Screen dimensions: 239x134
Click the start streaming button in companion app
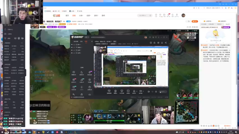pyautogui.click(x=163, y=92)
